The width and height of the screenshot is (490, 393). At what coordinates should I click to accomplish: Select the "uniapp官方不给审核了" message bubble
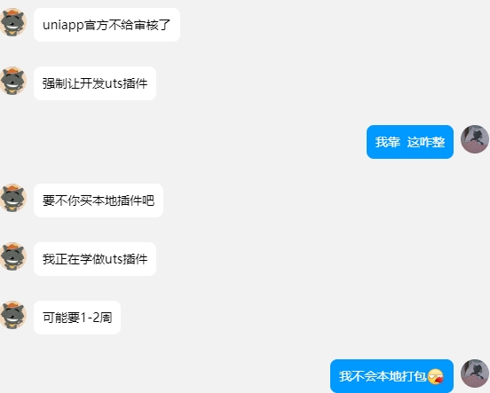point(107,25)
